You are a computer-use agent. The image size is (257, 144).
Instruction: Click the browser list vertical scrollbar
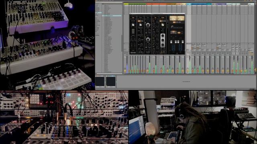(x=122, y=43)
